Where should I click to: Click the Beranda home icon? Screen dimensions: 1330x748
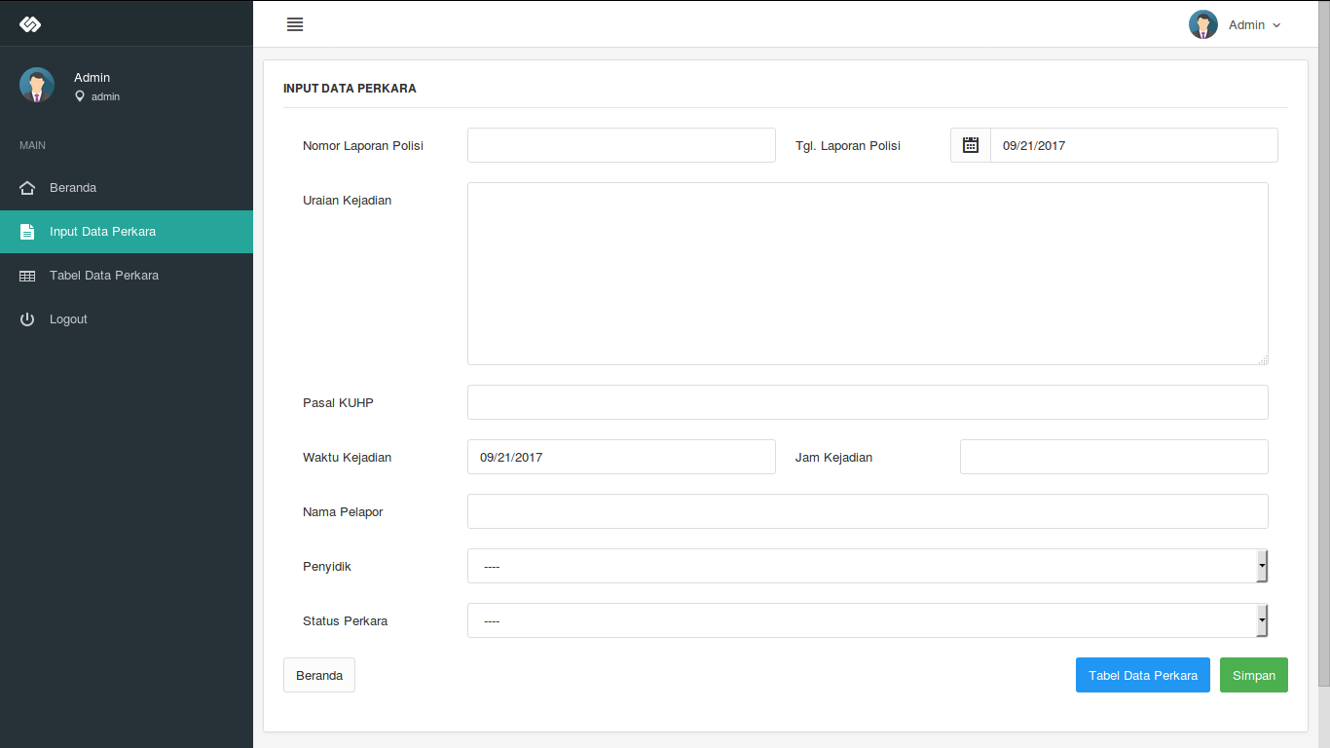pyautogui.click(x=27, y=188)
